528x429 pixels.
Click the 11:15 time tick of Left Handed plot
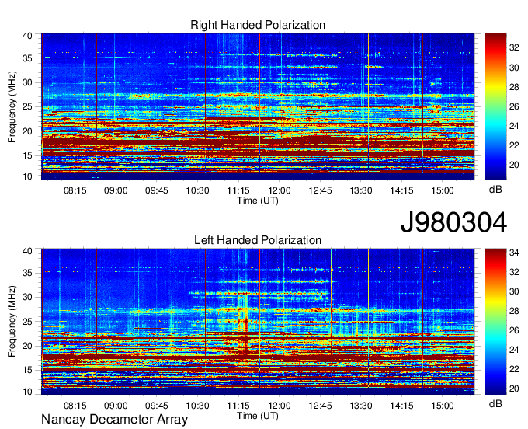pos(238,406)
